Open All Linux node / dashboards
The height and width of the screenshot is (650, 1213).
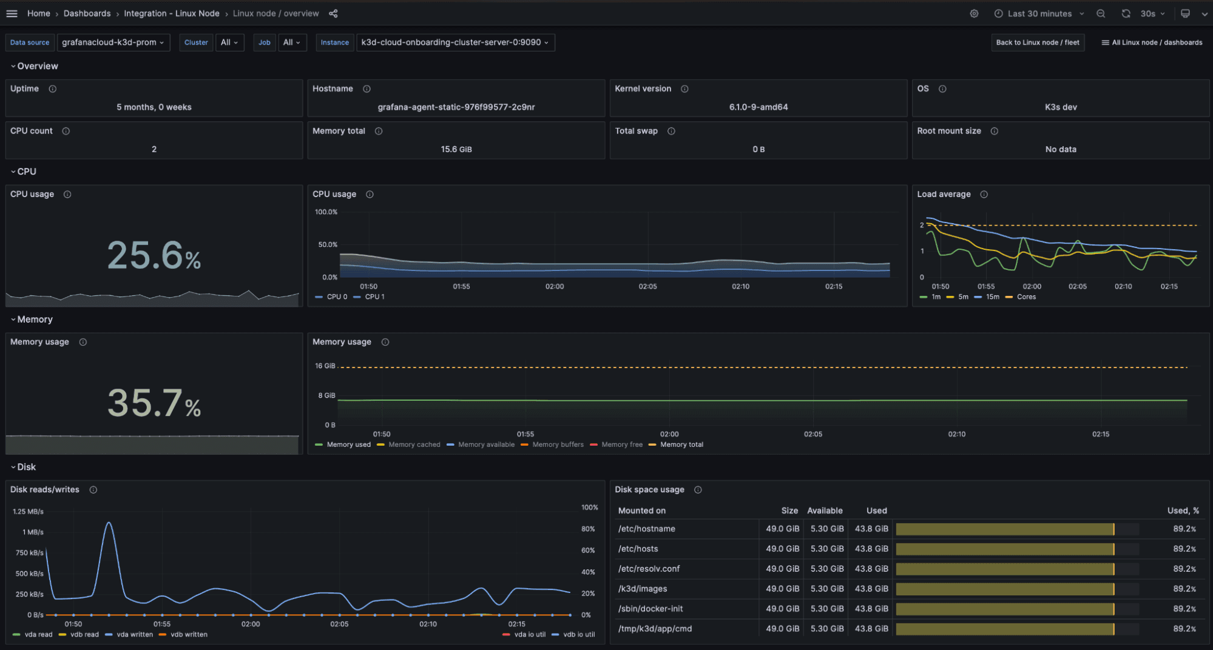point(1151,42)
